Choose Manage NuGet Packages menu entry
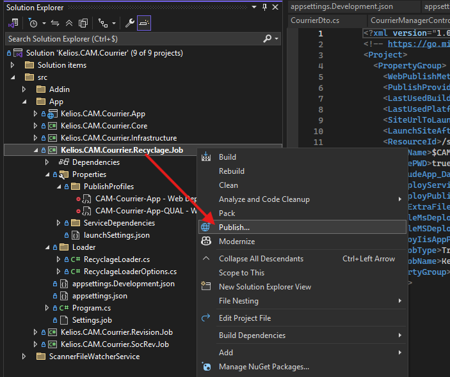This screenshot has height=377, width=450. pyautogui.click(x=264, y=367)
